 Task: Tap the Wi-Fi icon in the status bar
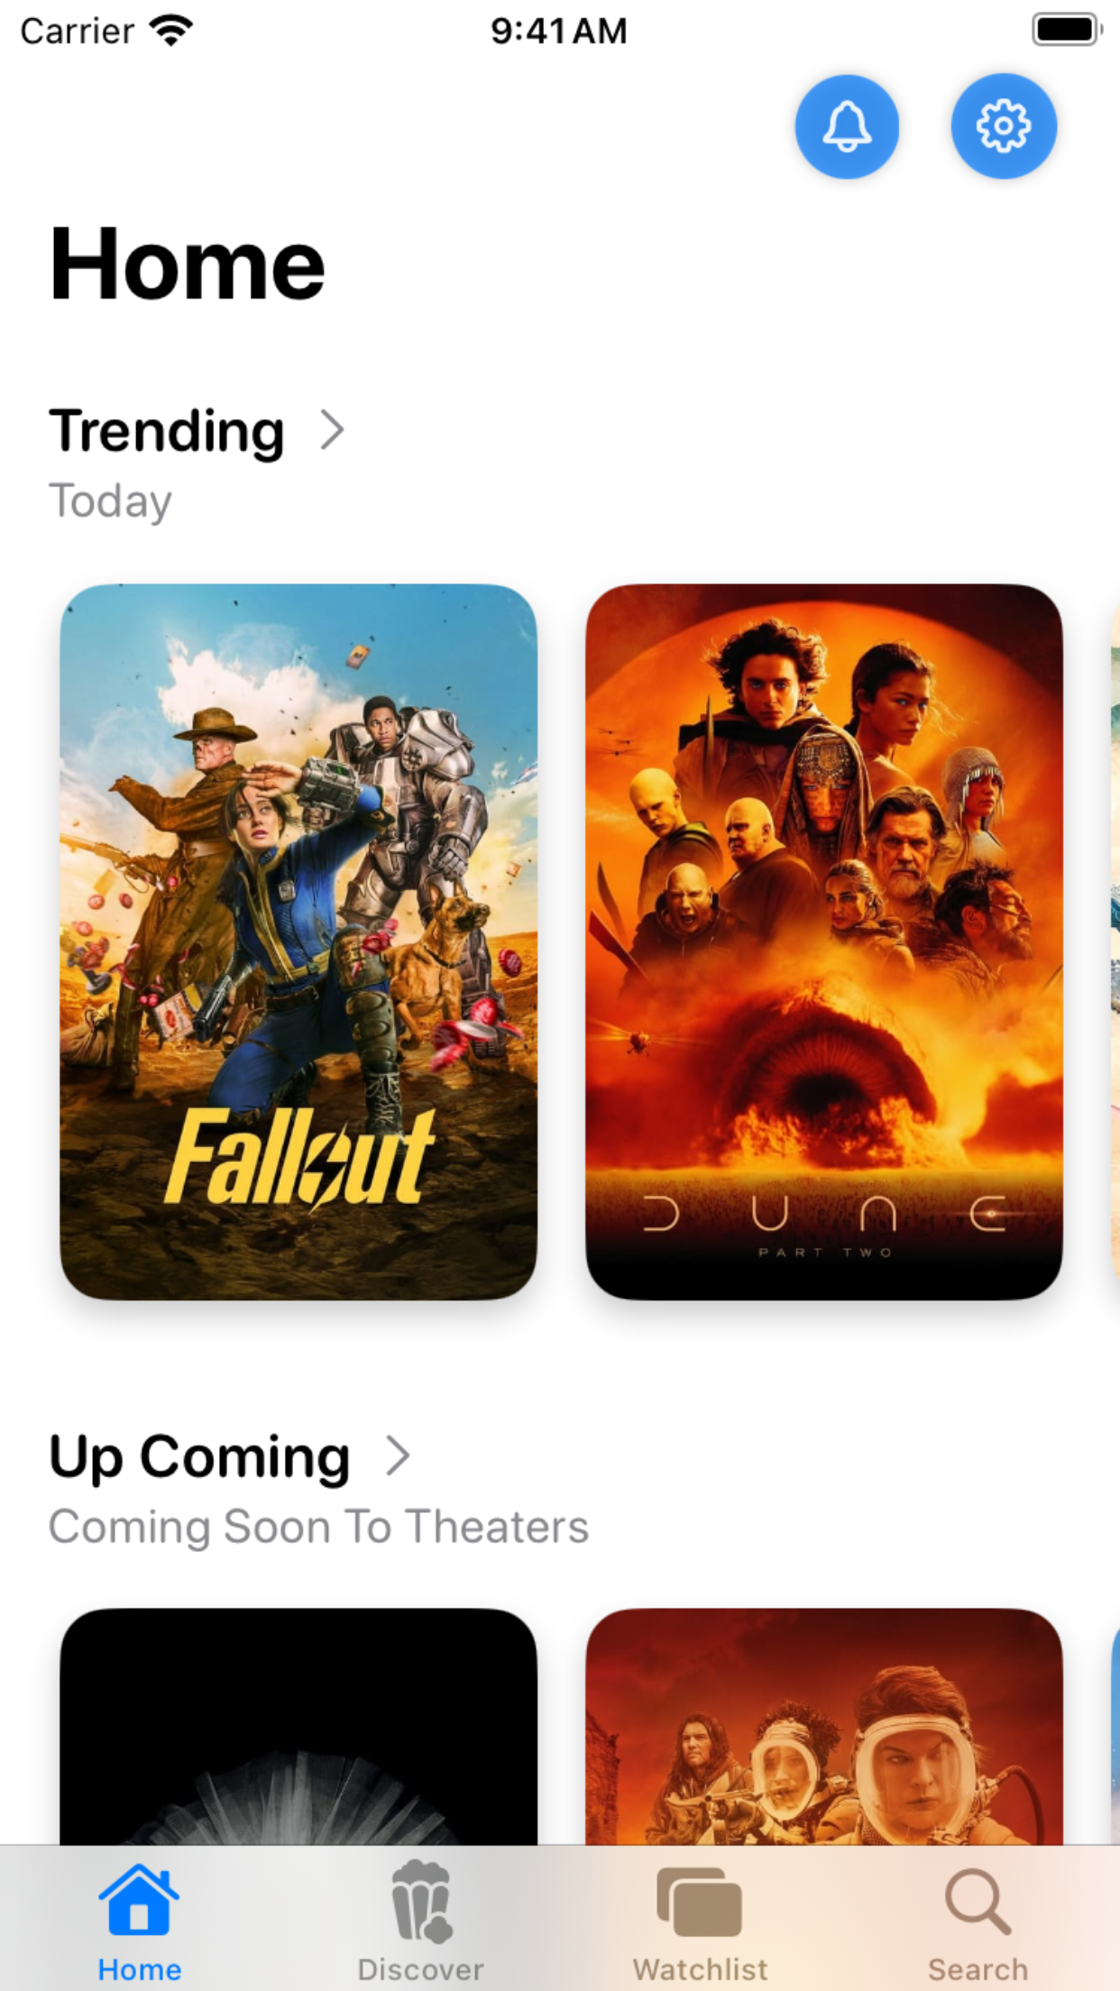(x=171, y=31)
